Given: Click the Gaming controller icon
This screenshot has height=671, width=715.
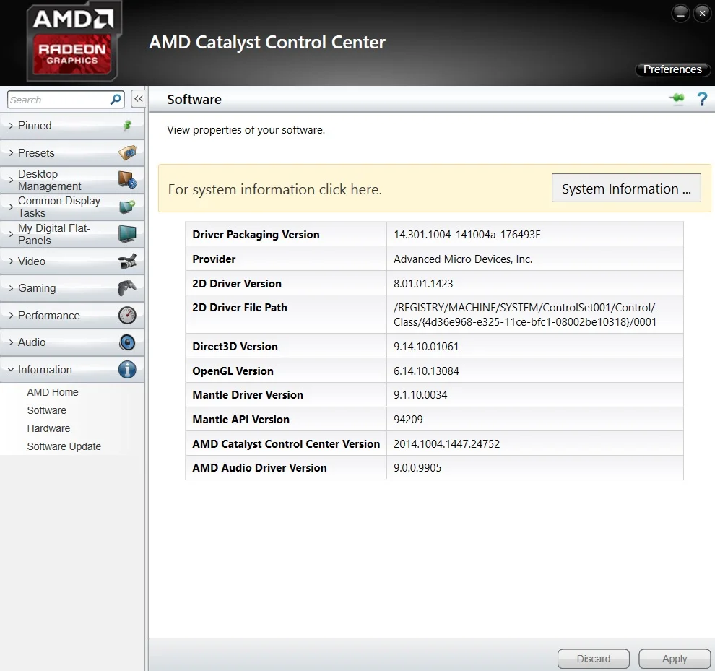Looking at the screenshot, I should click(127, 288).
